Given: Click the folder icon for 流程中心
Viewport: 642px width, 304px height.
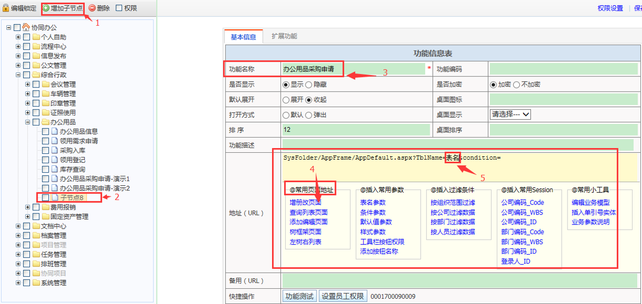Looking at the screenshot, I should (x=36, y=47).
